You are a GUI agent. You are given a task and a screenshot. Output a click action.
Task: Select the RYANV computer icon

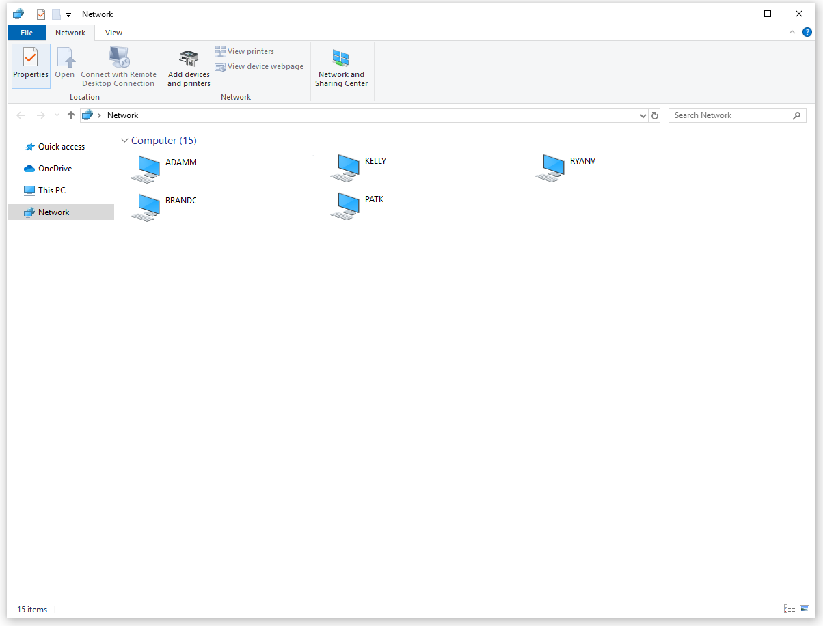tap(550, 168)
